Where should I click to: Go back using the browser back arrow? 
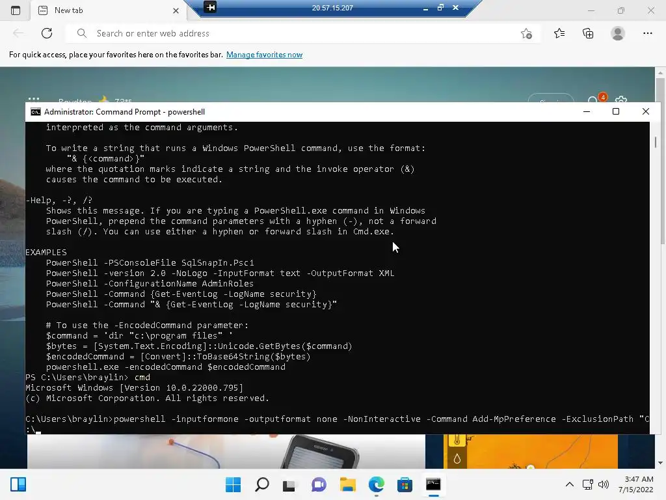click(x=18, y=33)
